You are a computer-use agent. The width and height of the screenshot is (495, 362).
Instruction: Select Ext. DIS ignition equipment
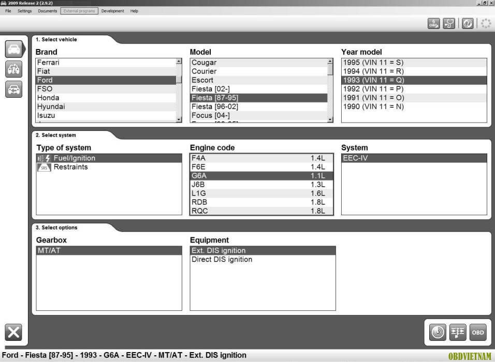click(x=263, y=250)
